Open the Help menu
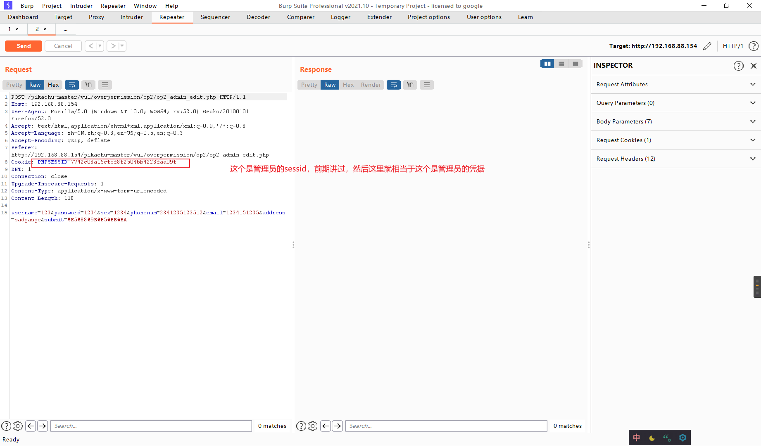Screen dimensions: 761x446 coord(171,6)
